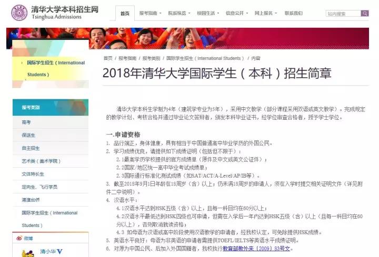Open 高考 in the sidebar list
The image size is (379, 257).
[51, 122]
